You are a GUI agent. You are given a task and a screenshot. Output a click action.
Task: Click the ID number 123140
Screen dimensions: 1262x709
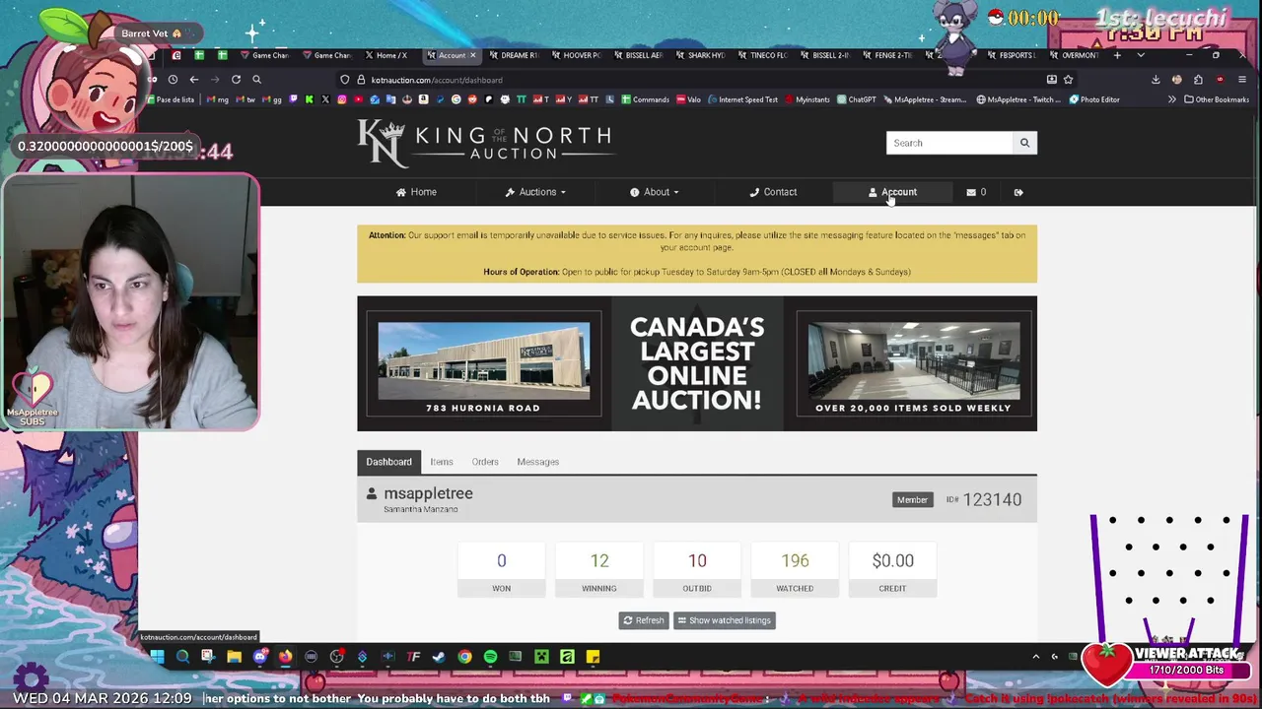coord(992,500)
